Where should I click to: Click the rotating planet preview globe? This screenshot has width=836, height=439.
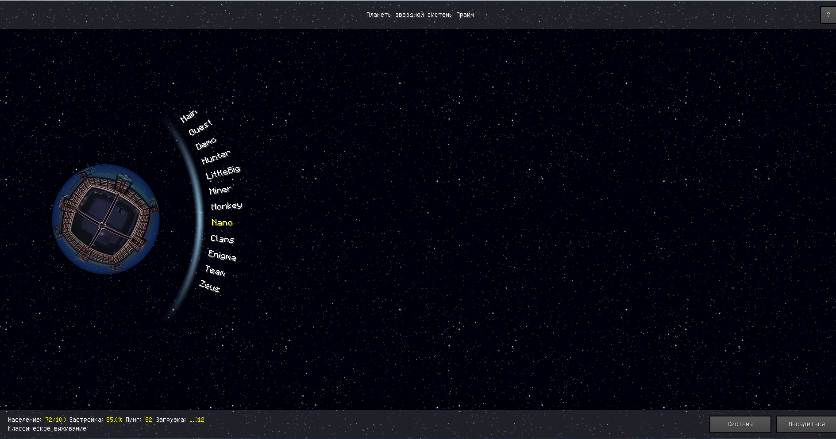[x=106, y=219]
